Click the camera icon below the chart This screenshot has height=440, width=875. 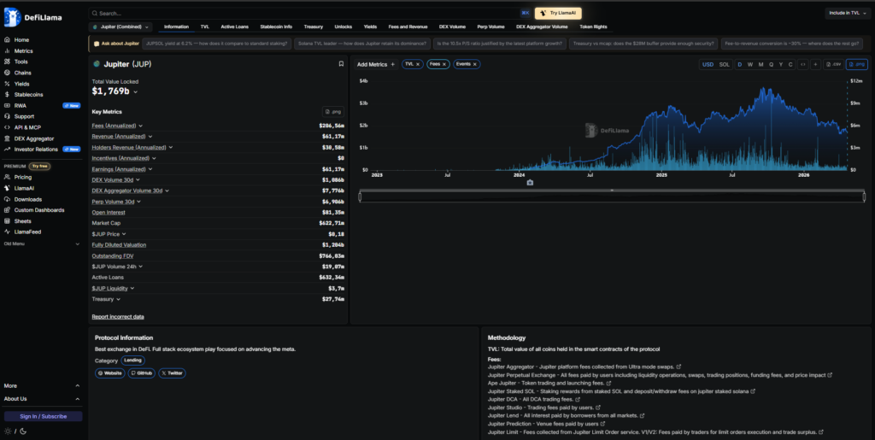pos(530,182)
